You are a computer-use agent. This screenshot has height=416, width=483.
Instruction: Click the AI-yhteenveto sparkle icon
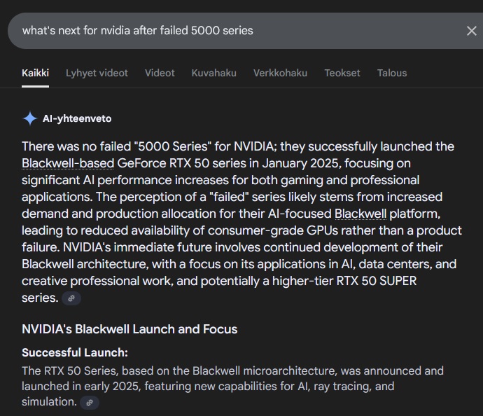(x=30, y=118)
